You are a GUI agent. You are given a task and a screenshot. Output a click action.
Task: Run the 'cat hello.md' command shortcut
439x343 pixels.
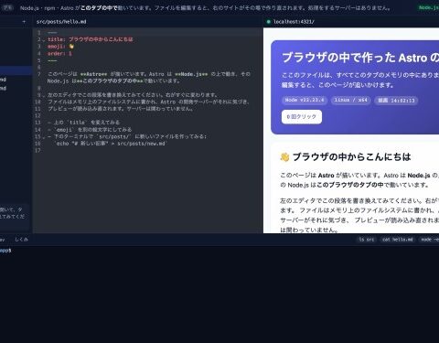[398, 240]
